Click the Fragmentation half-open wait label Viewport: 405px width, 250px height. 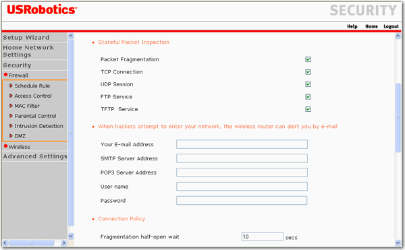click(140, 237)
